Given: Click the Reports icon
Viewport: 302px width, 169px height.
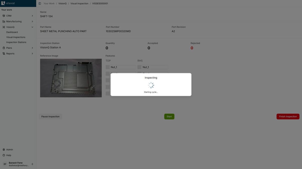Looking at the screenshot, I should click(4, 53).
